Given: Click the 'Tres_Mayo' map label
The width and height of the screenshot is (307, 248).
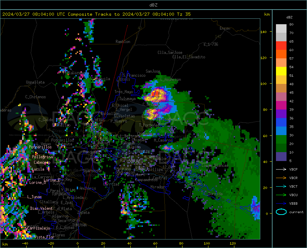Looking at the screenshot, I should pos(123,92).
